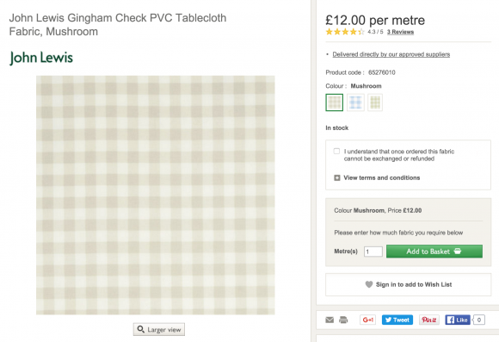
Task: Click the Pin it Pinterest button
Action: (429, 320)
